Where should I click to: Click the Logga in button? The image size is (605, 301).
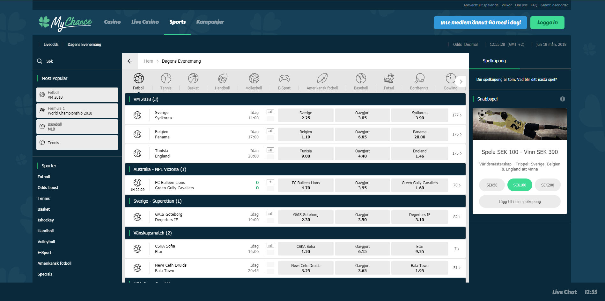pos(547,23)
